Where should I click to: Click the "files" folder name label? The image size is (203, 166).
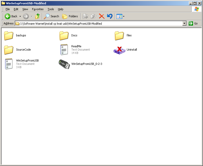click(129, 35)
